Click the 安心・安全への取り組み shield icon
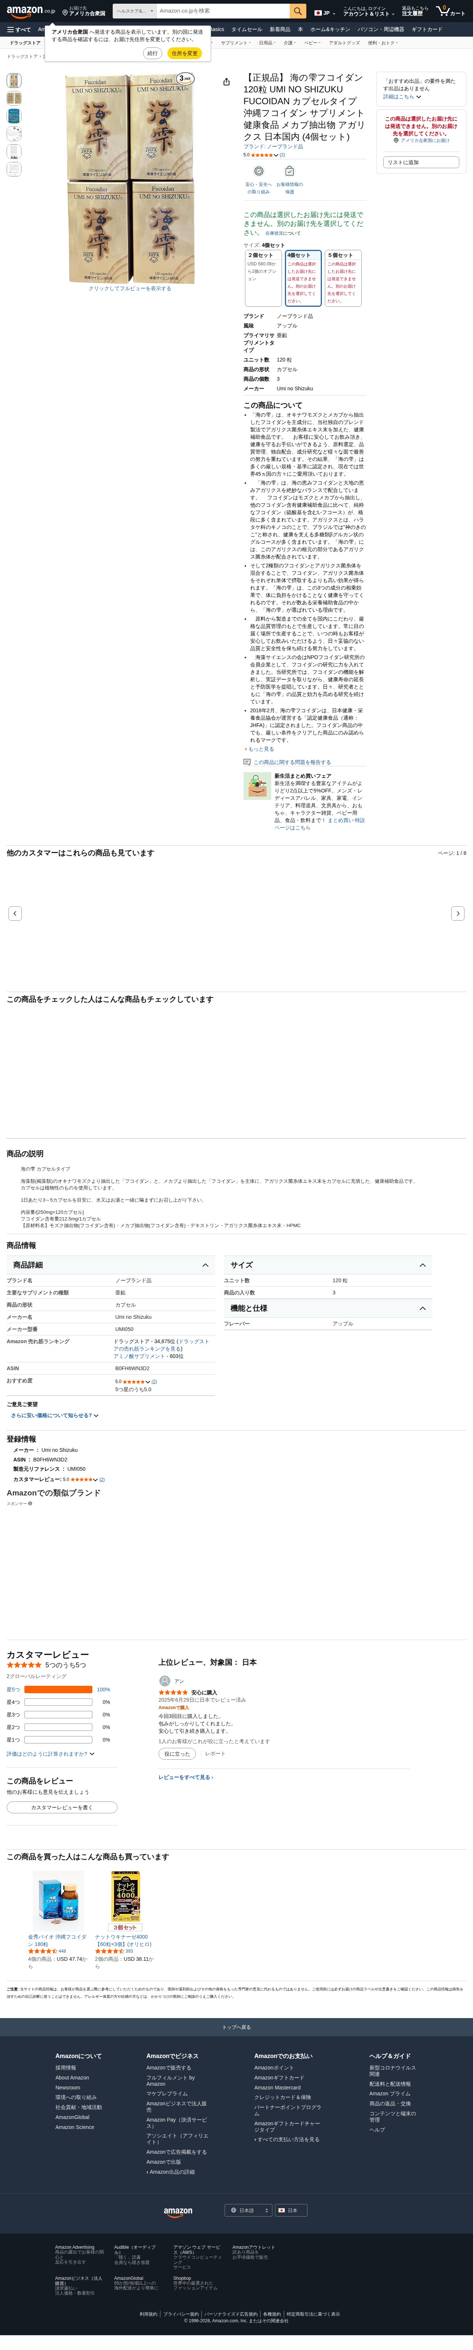This screenshot has width=473, height=2350. pos(258,171)
